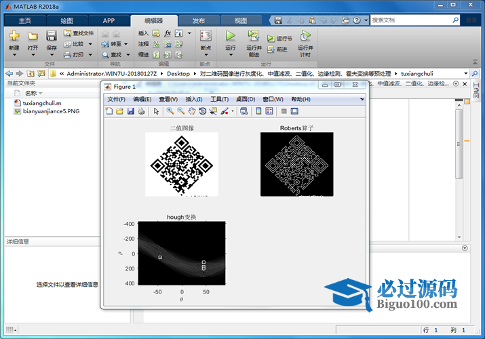This screenshot has height=339, width=485.
Task: Click the help question mark icon
Action: [x=357, y=20]
